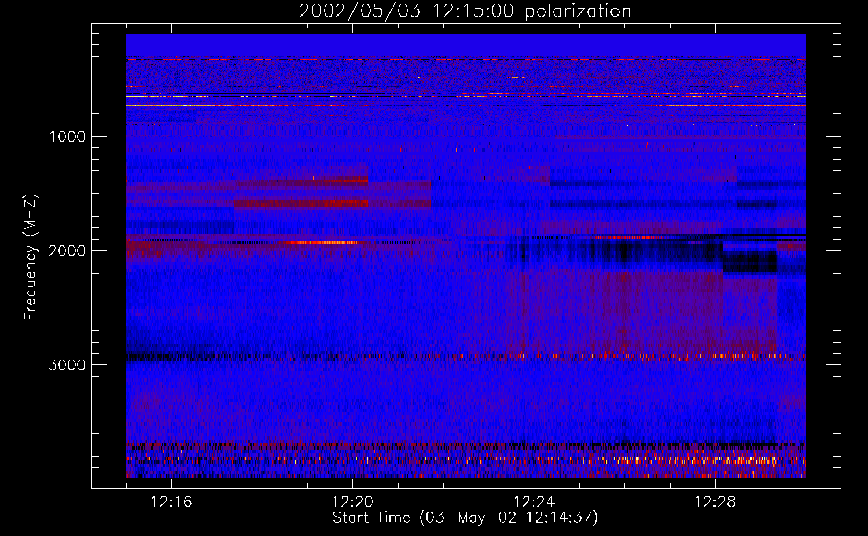868x536 pixels.
Task: Click the "12:24" time tick label
Action: tap(534, 502)
